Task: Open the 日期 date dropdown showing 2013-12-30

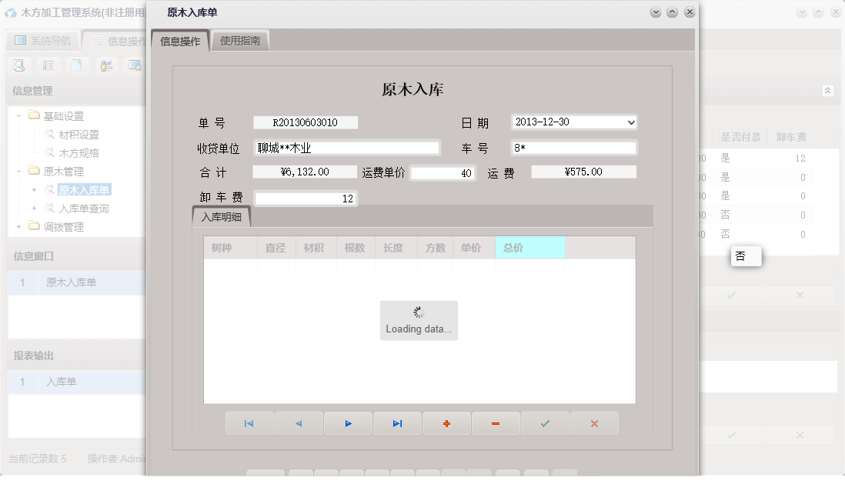Action: click(631, 122)
